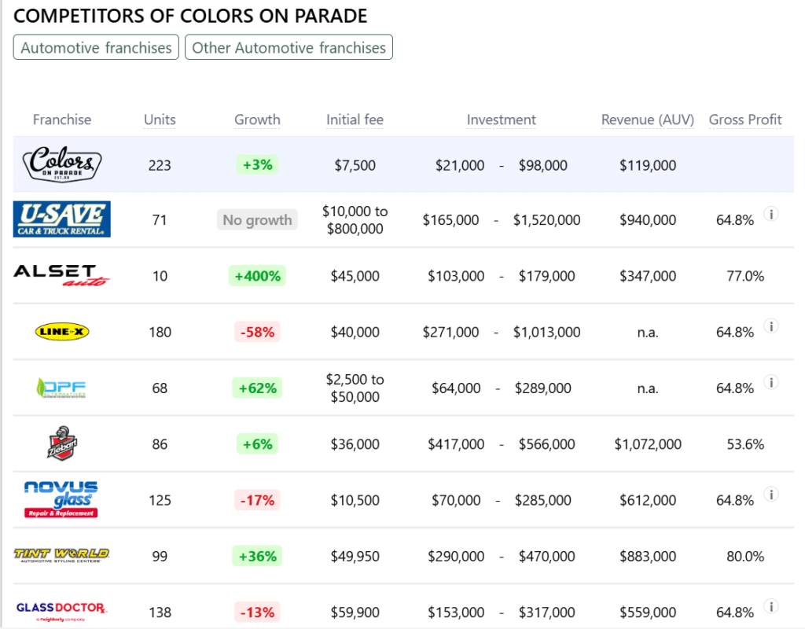805x629 pixels.
Task: Click the -17% growth badge
Action: (257, 499)
